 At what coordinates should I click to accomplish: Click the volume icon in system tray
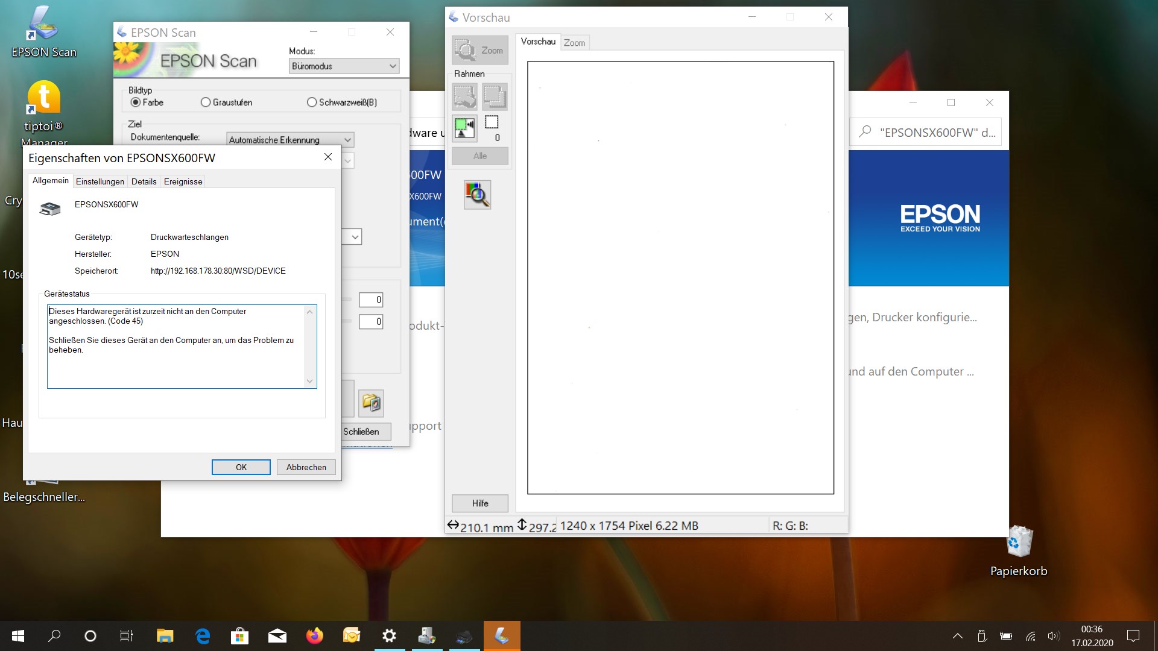[1054, 636]
